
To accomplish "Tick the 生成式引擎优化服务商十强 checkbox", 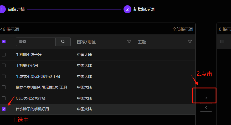I will [4, 76].
